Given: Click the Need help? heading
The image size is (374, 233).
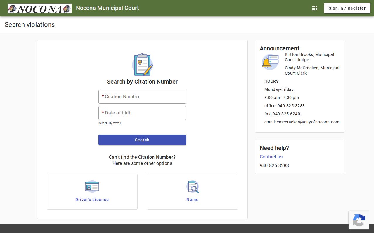Looking at the screenshot, I should (x=274, y=148).
